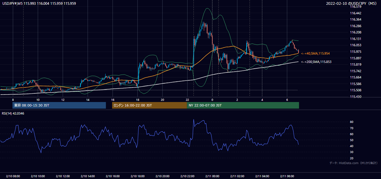This screenshot has width=381, height=179.
Task: Click the bottom date label 2/10 08:00
Action: point(13,176)
